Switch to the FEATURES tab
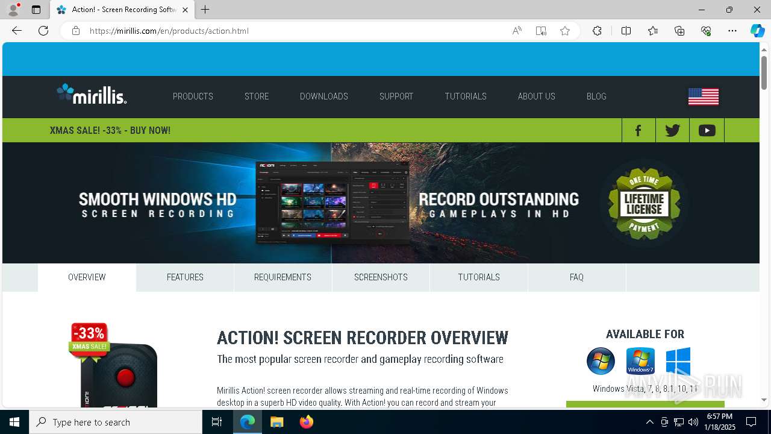 click(185, 277)
